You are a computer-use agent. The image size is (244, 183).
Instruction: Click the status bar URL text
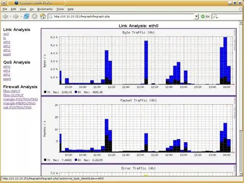pos(53,178)
